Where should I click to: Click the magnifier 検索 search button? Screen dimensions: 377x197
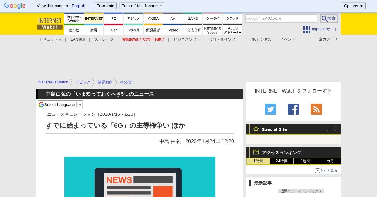(329, 18)
